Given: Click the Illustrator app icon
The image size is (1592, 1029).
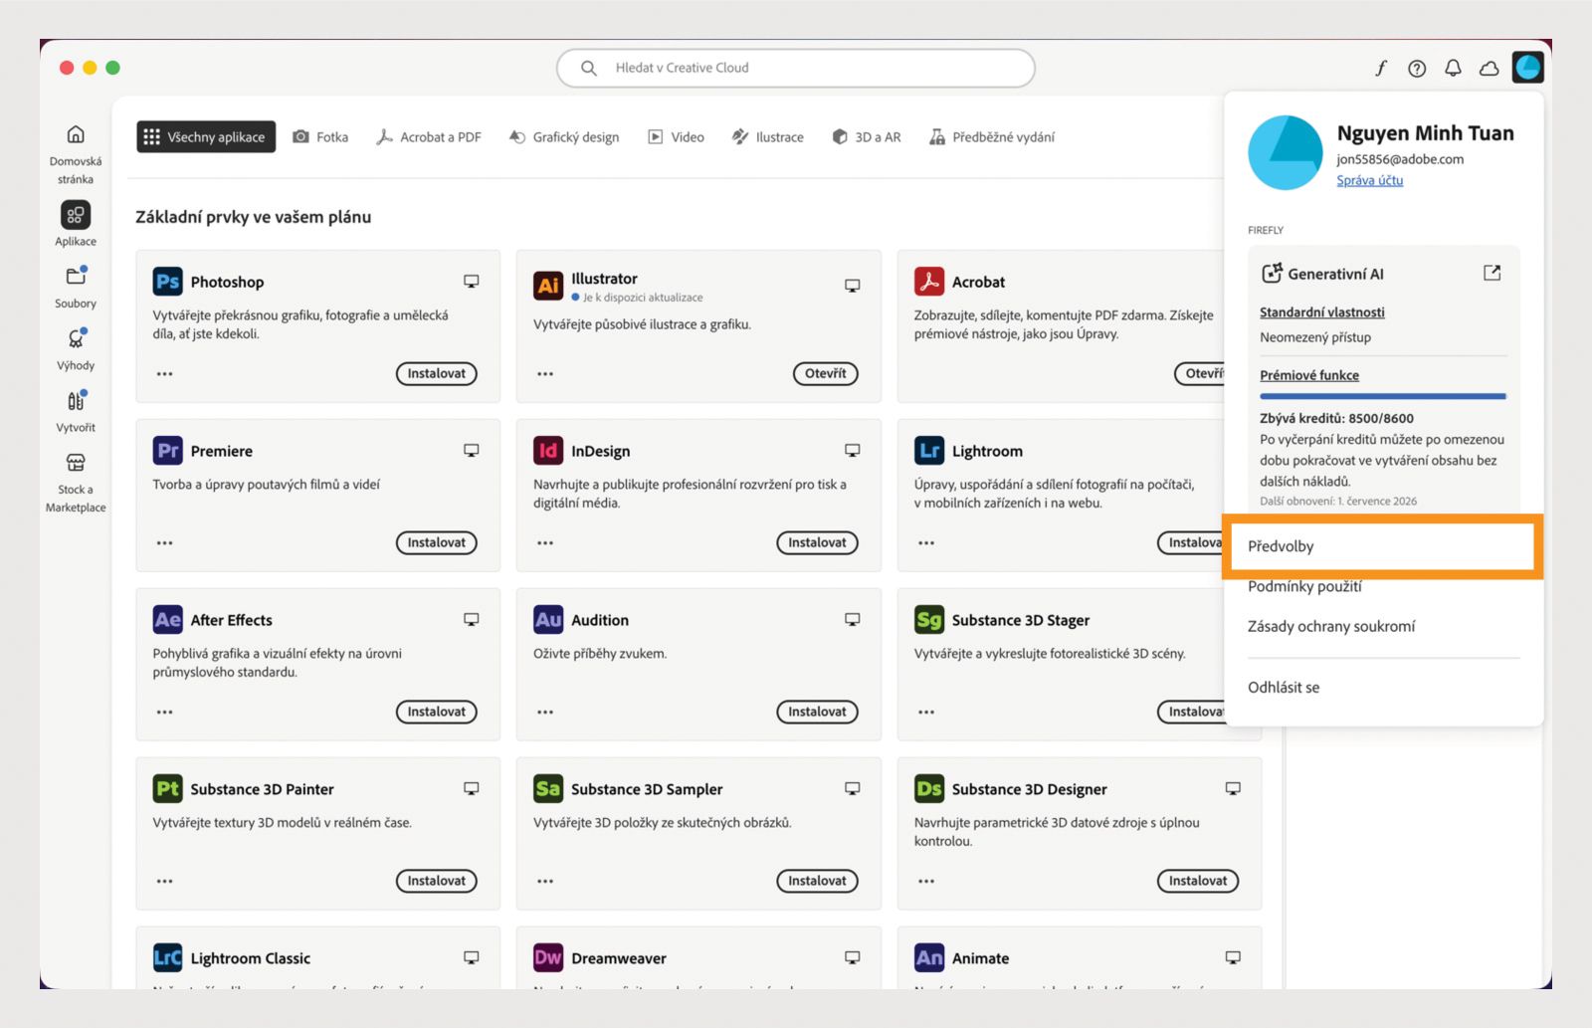Looking at the screenshot, I should [548, 286].
